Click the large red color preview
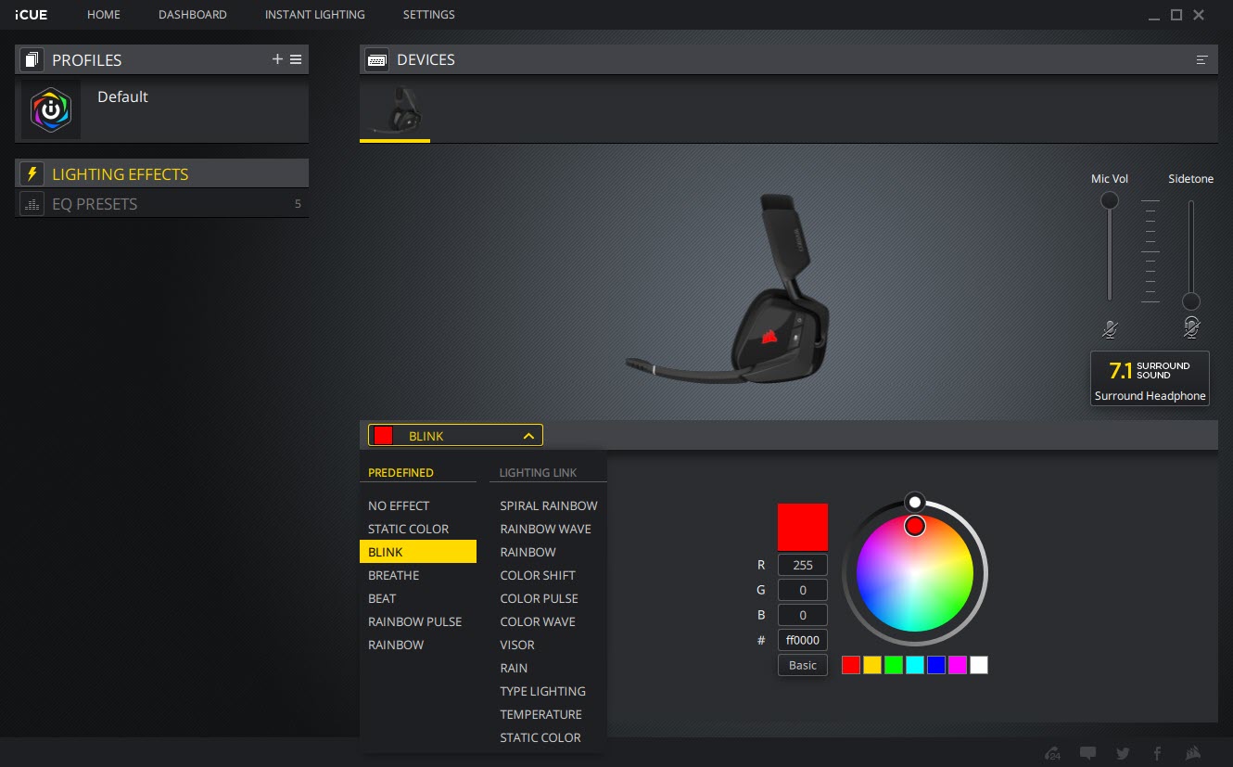The width and height of the screenshot is (1233, 767). point(803,528)
